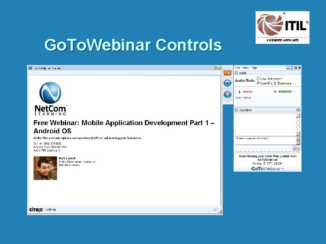Undock the Questions pane with its corner icon
This screenshot has height=244, width=326.
[x=298, y=110]
